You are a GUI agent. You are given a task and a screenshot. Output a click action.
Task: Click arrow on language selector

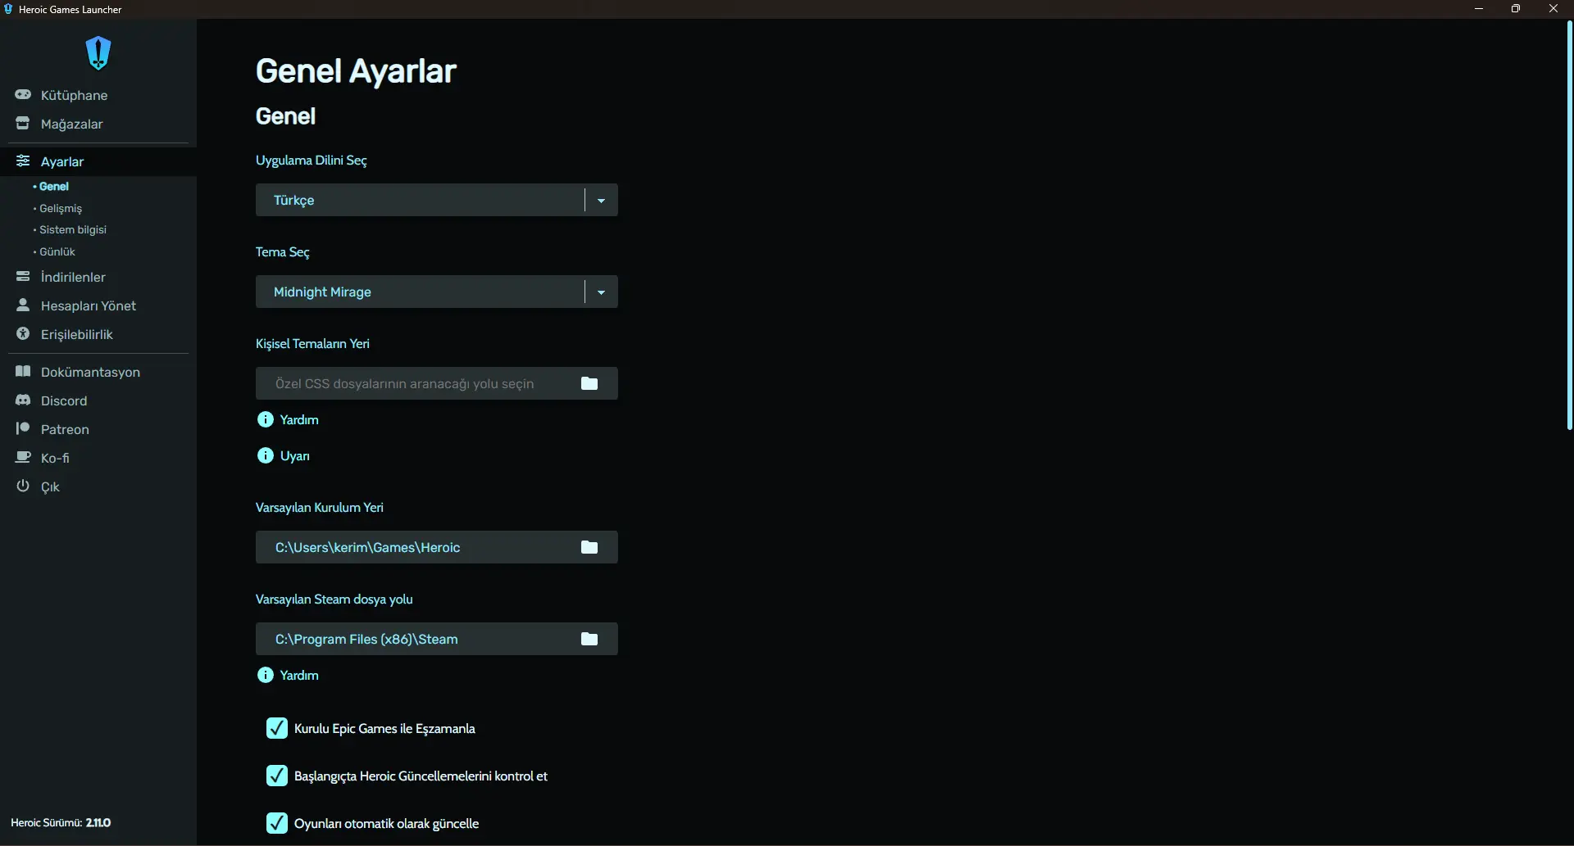pyautogui.click(x=601, y=200)
